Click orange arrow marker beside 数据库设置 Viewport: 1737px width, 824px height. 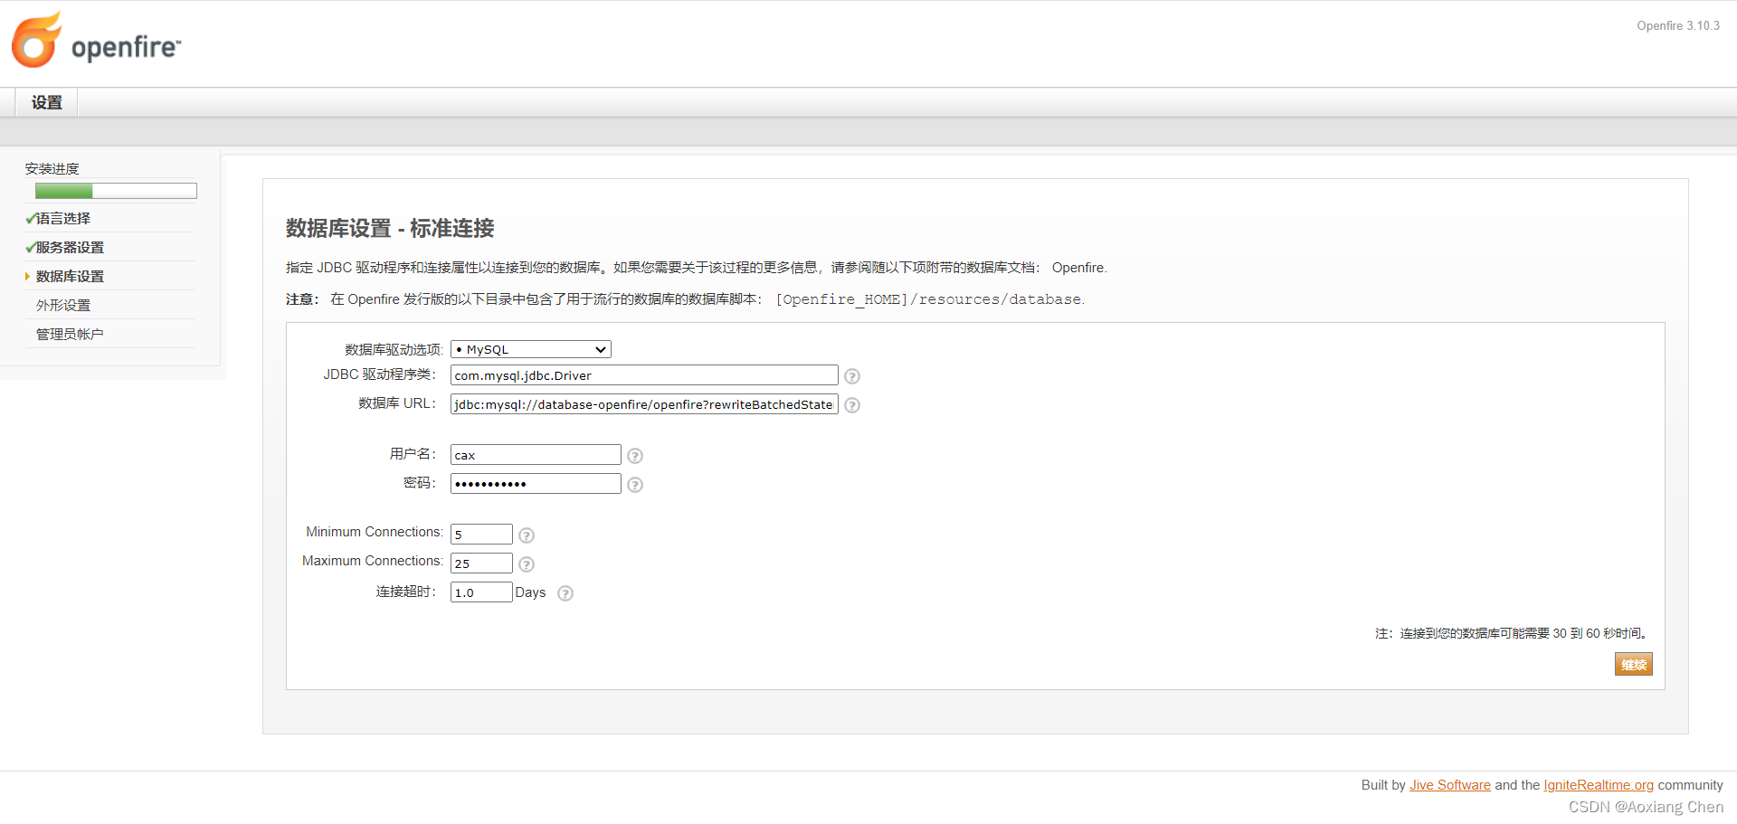(x=27, y=277)
